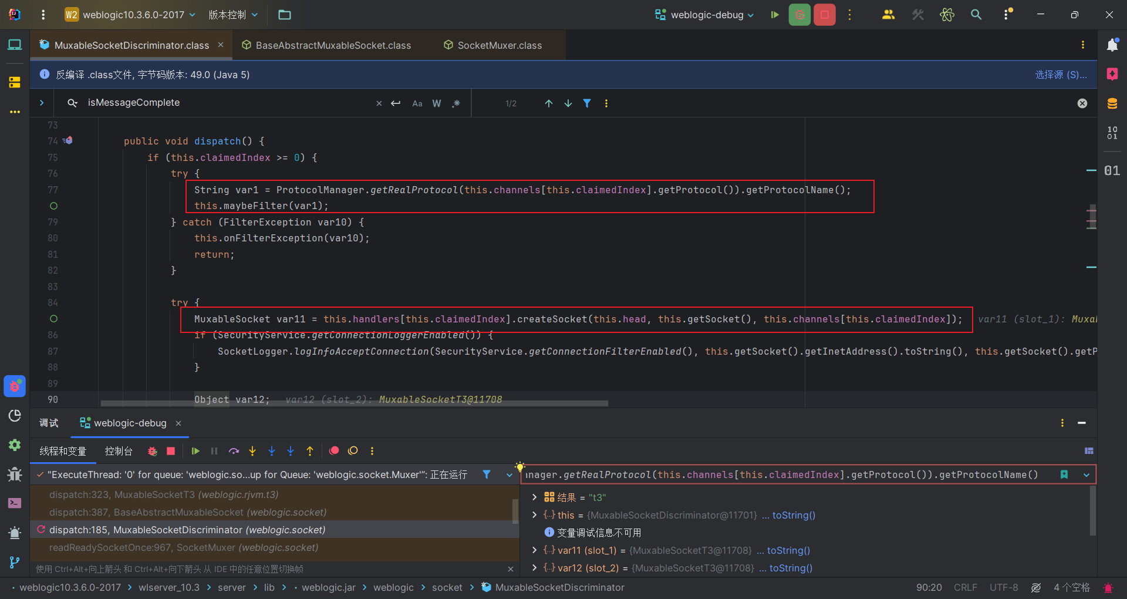Toggle Match Case (Aa) in search
This screenshot has width=1127, height=599.
coord(417,103)
